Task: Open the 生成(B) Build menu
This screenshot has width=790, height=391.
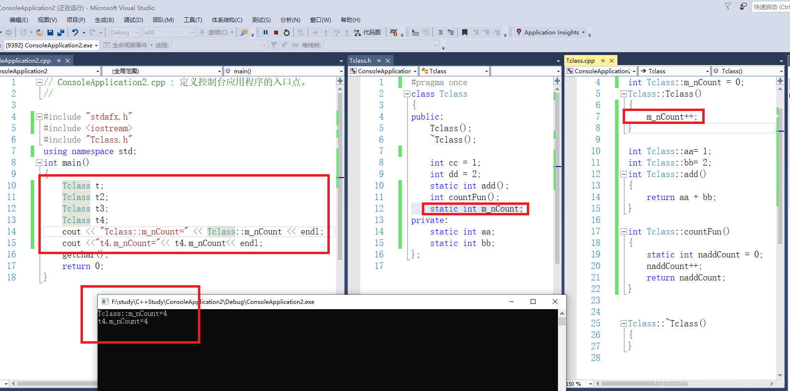Action: 104,20
